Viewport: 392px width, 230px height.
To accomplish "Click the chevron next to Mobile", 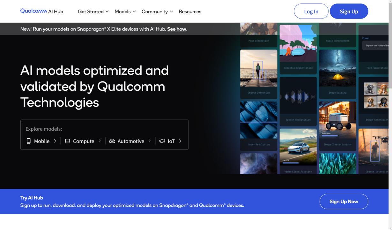I will [x=55, y=141].
